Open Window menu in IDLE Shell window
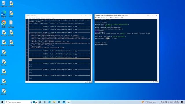The height and width of the screenshot is (104, 185). 48,18
